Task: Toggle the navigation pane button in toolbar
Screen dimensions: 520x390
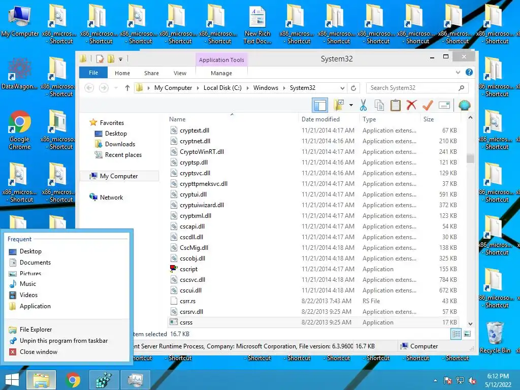Action: coord(320,106)
